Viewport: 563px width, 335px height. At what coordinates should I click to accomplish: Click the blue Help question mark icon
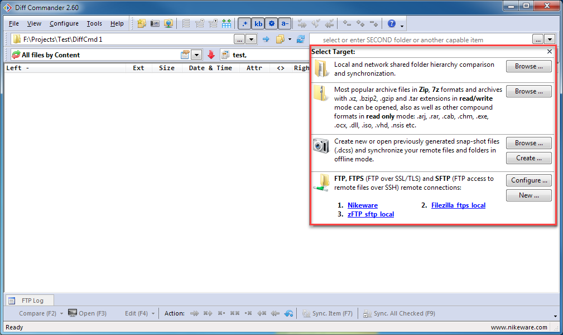392,23
